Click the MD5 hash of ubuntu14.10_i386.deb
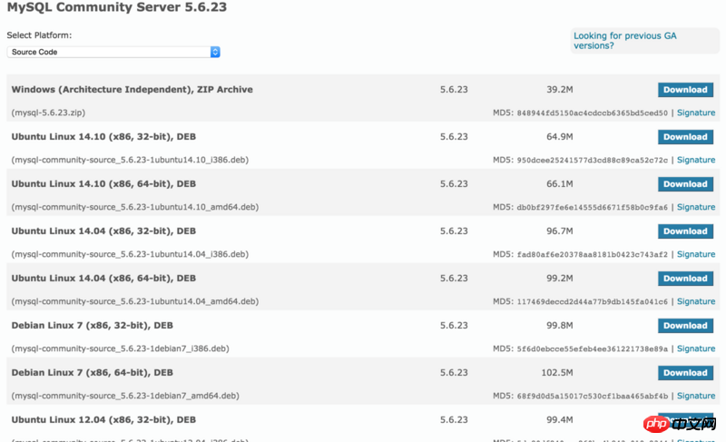Viewport: 726px width, 442px height. tap(593, 160)
